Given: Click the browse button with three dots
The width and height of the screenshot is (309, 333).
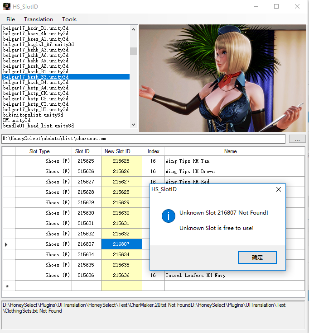Looking at the screenshot, I should click(x=297, y=139).
